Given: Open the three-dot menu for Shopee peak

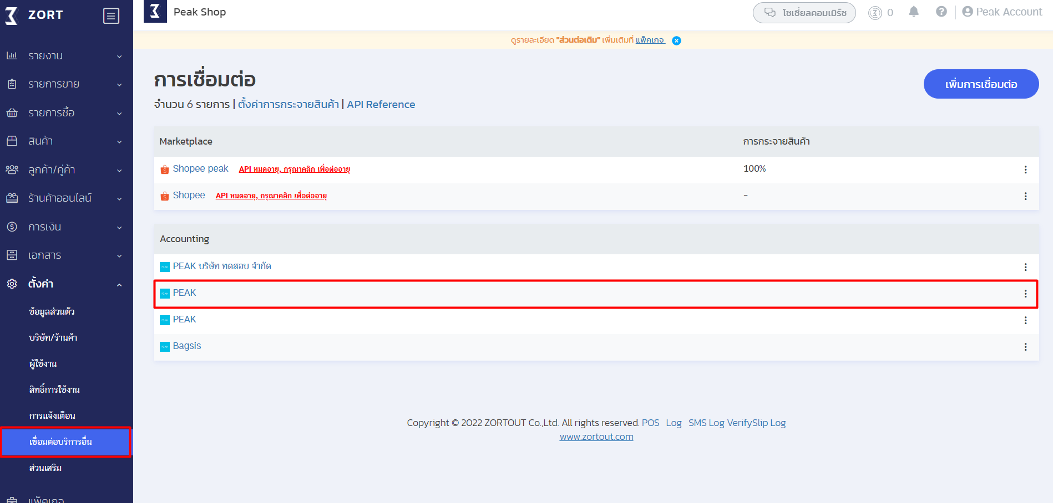Looking at the screenshot, I should click(x=1025, y=170).
